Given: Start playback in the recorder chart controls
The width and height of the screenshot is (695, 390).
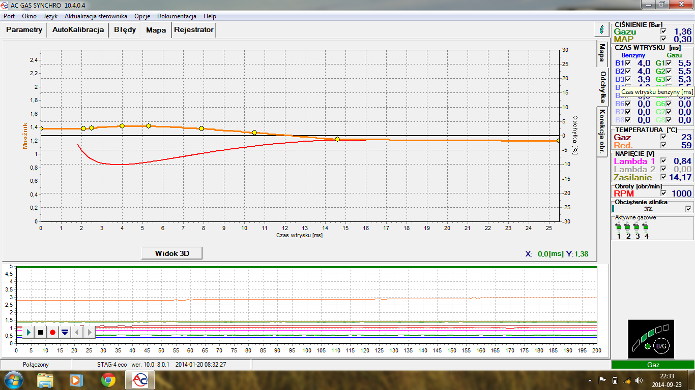Looking at the screenshot, I should click(x=29, y=332).
